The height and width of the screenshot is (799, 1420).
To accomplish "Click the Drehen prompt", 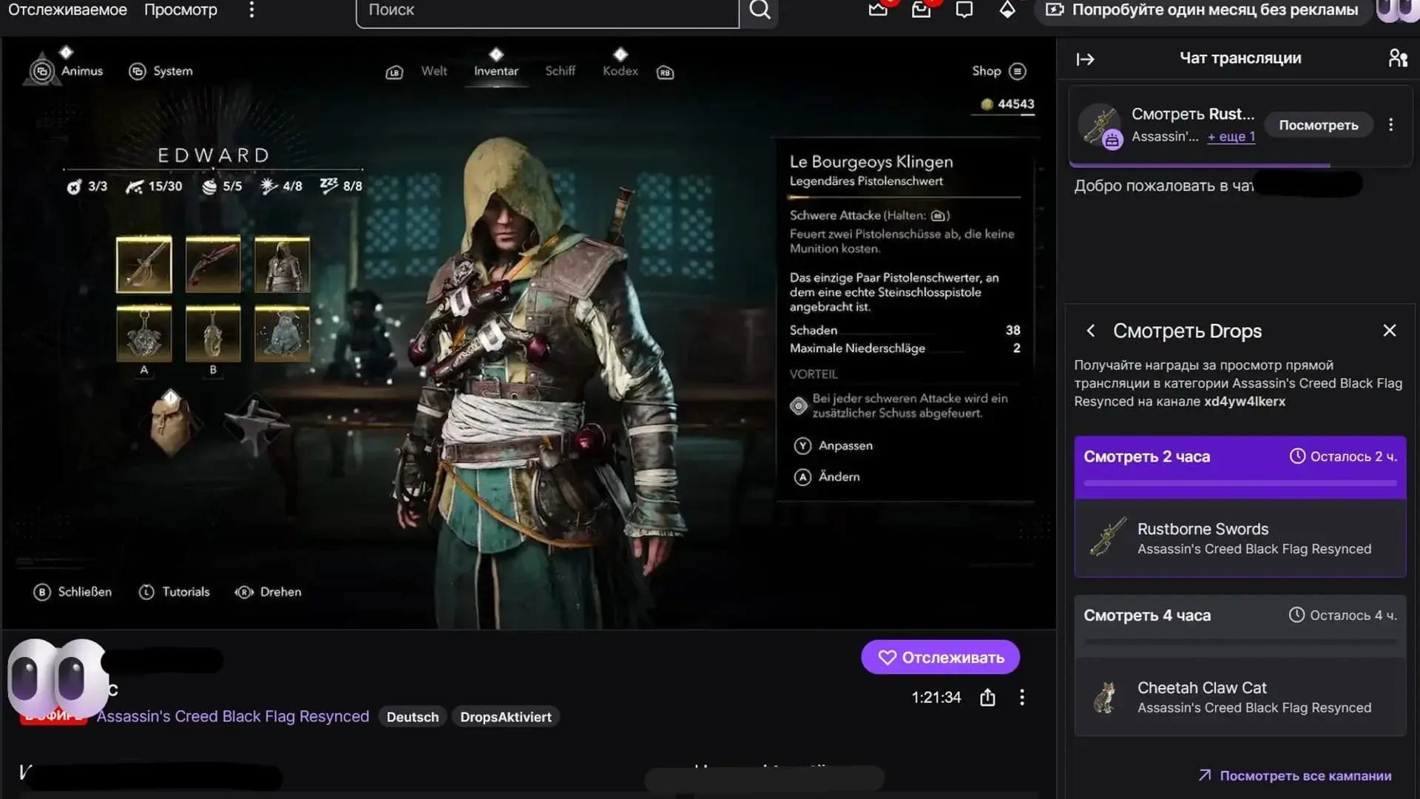I will pyautogui.click(x=268, y=592).
